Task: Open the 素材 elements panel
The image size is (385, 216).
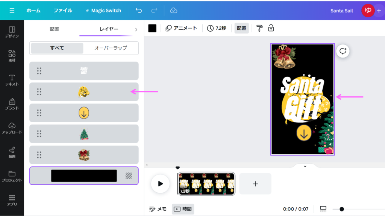Action: [x=12, y=56]
